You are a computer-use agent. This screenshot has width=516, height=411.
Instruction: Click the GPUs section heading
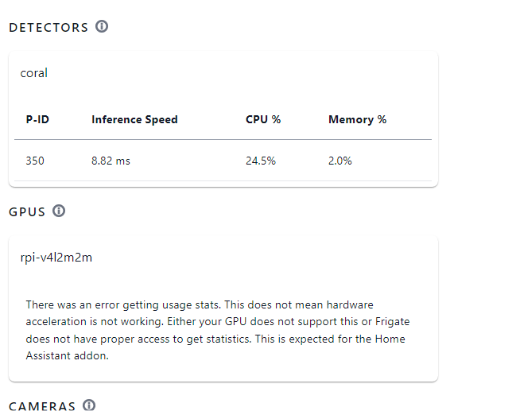point(27,212)
